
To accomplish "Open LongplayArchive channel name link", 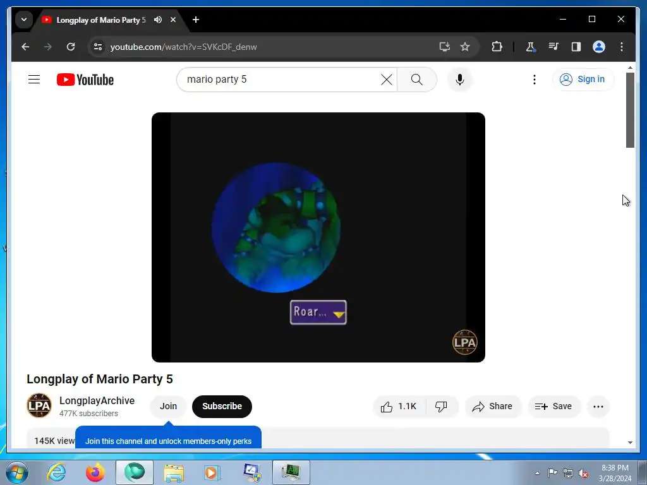I will pyautogui.click(x=97, y=400).
